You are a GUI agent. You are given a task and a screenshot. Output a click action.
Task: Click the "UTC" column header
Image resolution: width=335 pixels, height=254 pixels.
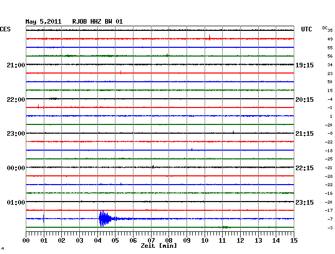coord(306,29)
